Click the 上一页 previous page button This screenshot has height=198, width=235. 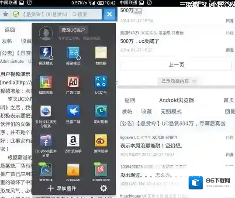click(x=176, y=65)
